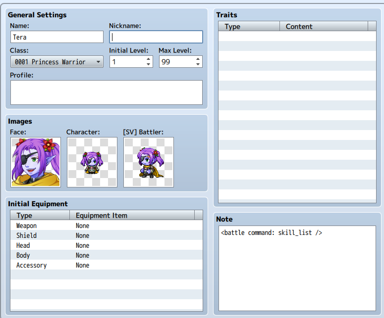Screen dimensions: 384x318
Task: Select the Character sprite thumbnail
Action: click(92, 162)
